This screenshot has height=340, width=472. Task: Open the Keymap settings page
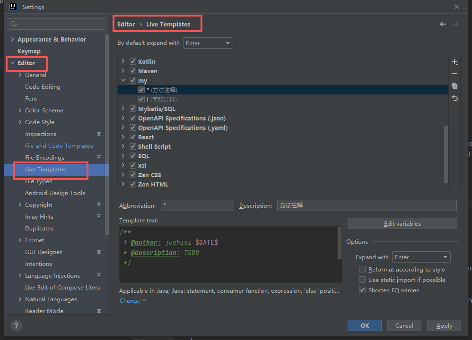(x=29, y=51)
